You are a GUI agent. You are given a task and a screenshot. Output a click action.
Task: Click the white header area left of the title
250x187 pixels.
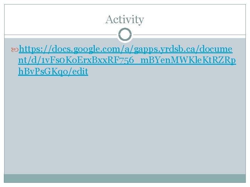[x=54, y=19]
